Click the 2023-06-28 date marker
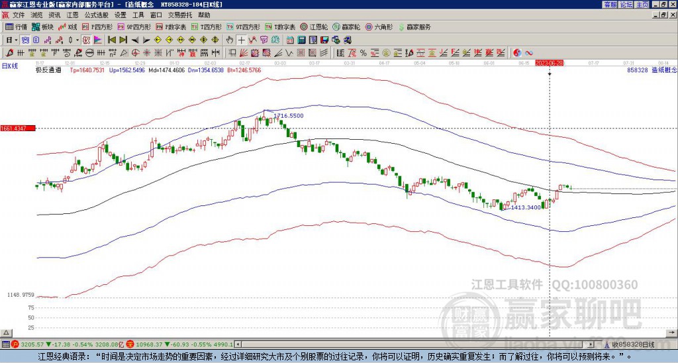The width and height of the screenshot is (678, 363). click(x=550, y=63)
